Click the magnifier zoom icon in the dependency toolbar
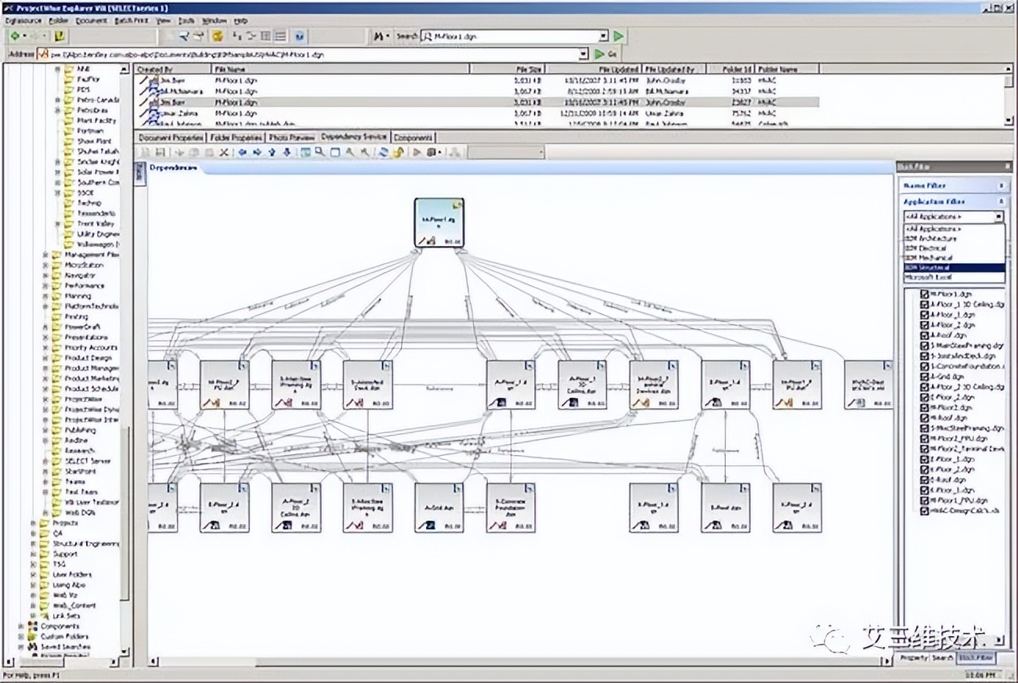This screenshot has height=683, width=1018. [x=320, y=152]
